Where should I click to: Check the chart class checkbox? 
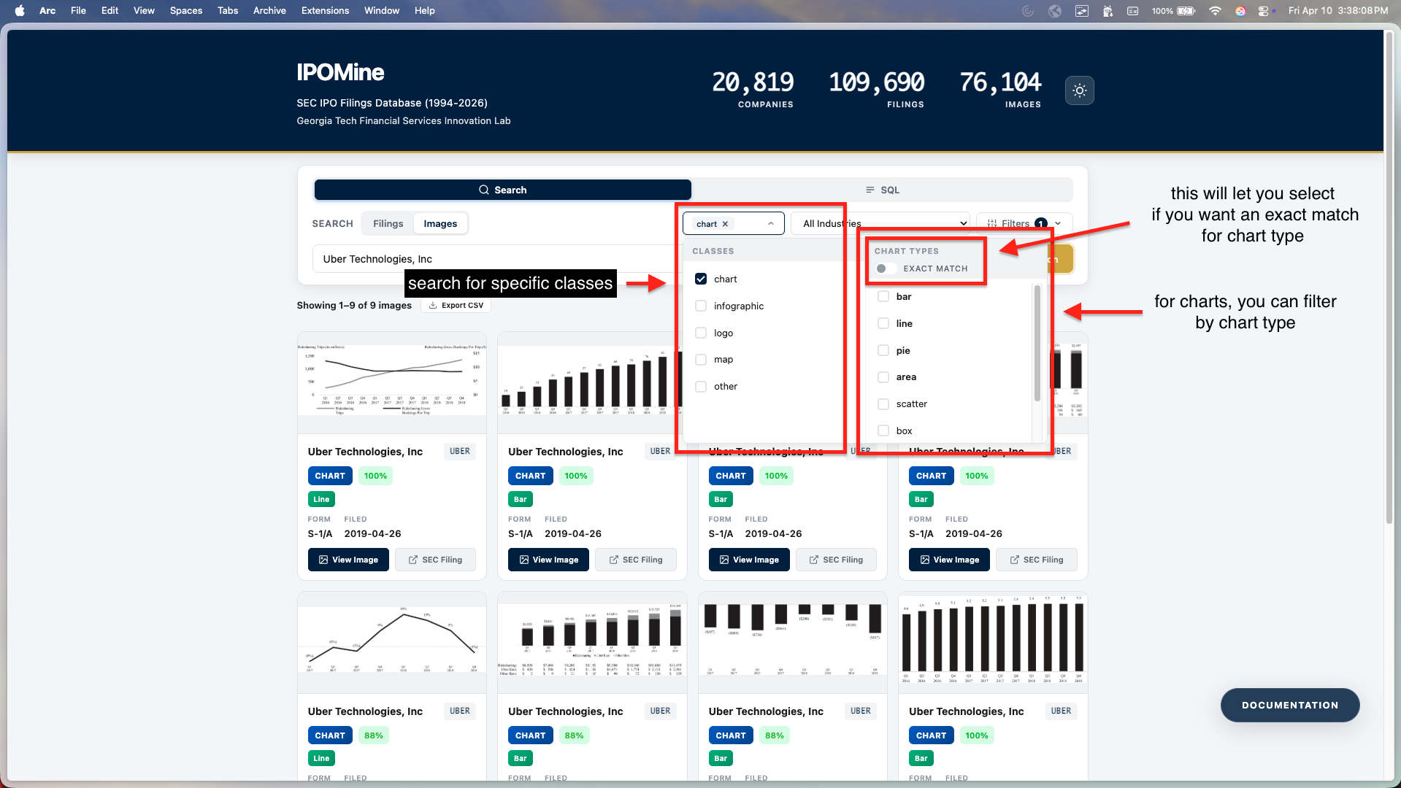(701, 279)
